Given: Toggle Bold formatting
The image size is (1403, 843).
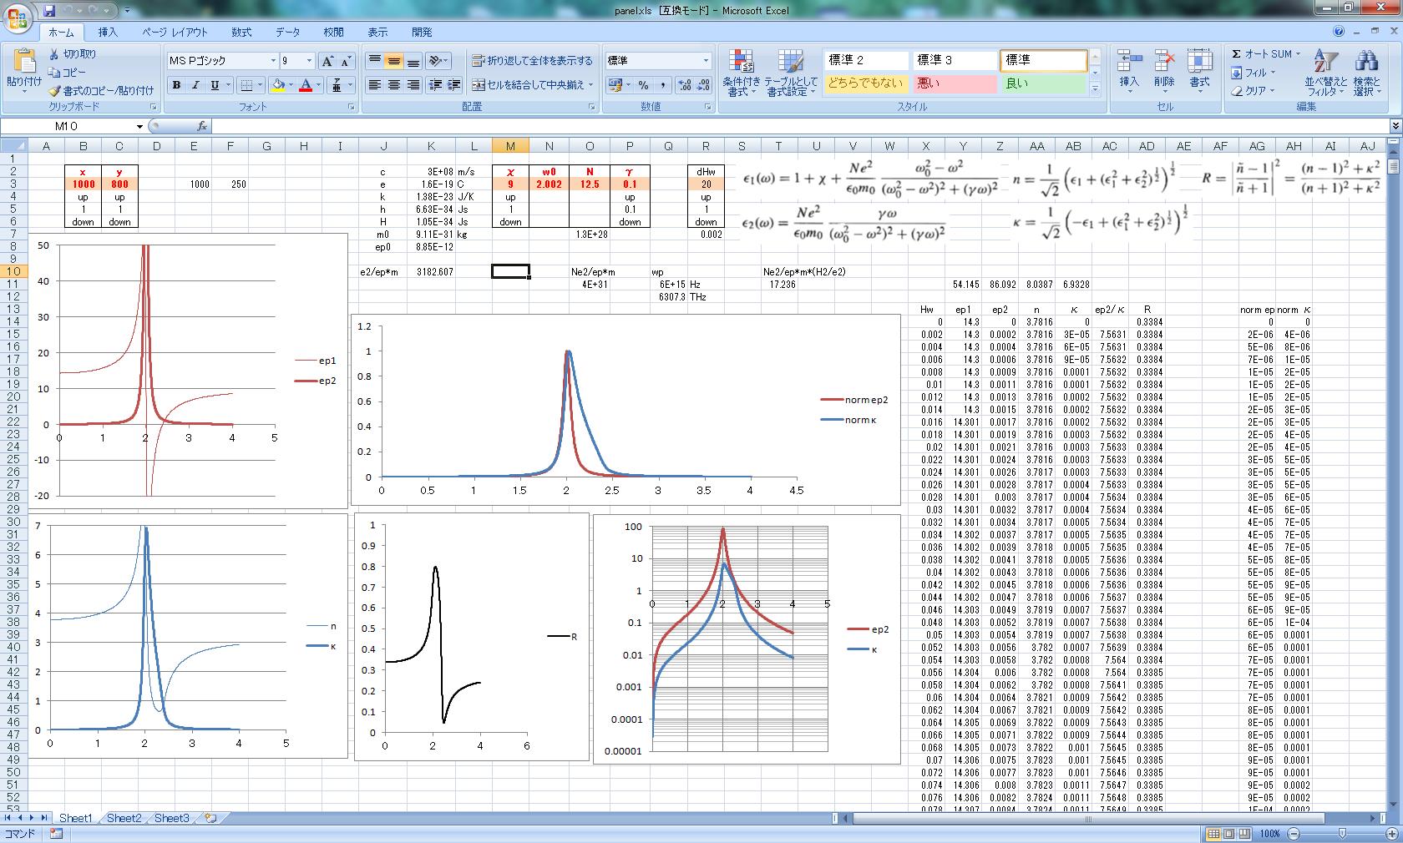Looking at the screenshot, I should coord(176,85).
